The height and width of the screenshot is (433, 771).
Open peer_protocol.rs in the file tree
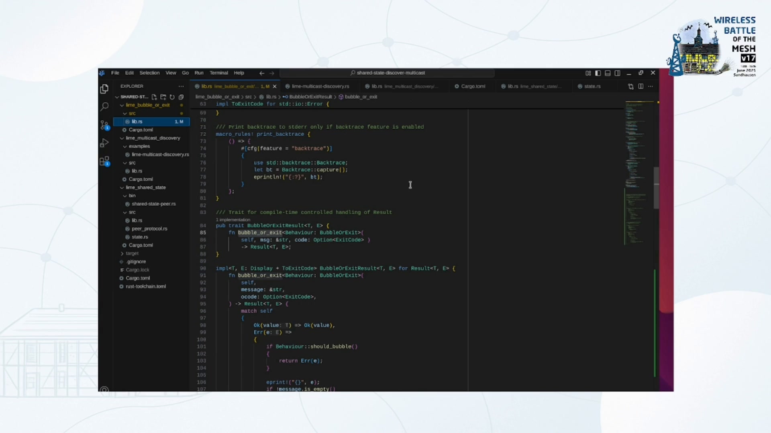click(x=149, y=229)
